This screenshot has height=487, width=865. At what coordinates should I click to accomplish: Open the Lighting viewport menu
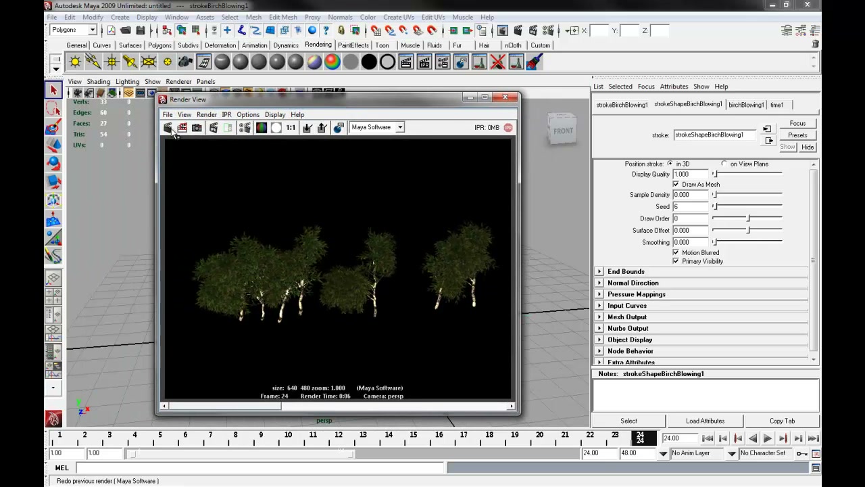tap(127, 82)
